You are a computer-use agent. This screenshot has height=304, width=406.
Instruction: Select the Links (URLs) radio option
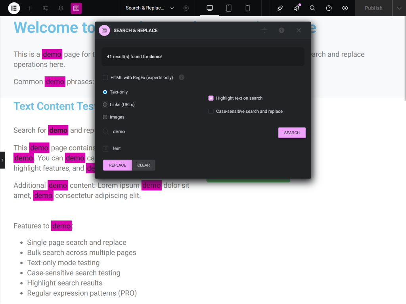pos(105,104)
